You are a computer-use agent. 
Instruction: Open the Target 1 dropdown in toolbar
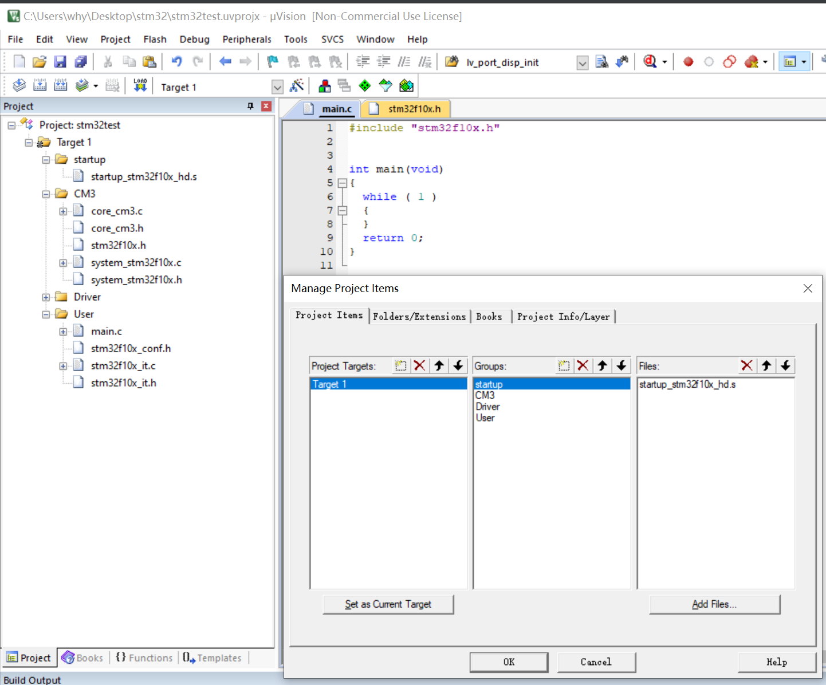(x=277, y=87)
